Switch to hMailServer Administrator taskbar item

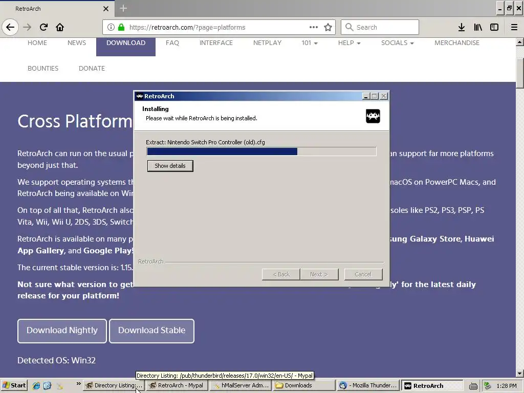[x=241, y=386]
